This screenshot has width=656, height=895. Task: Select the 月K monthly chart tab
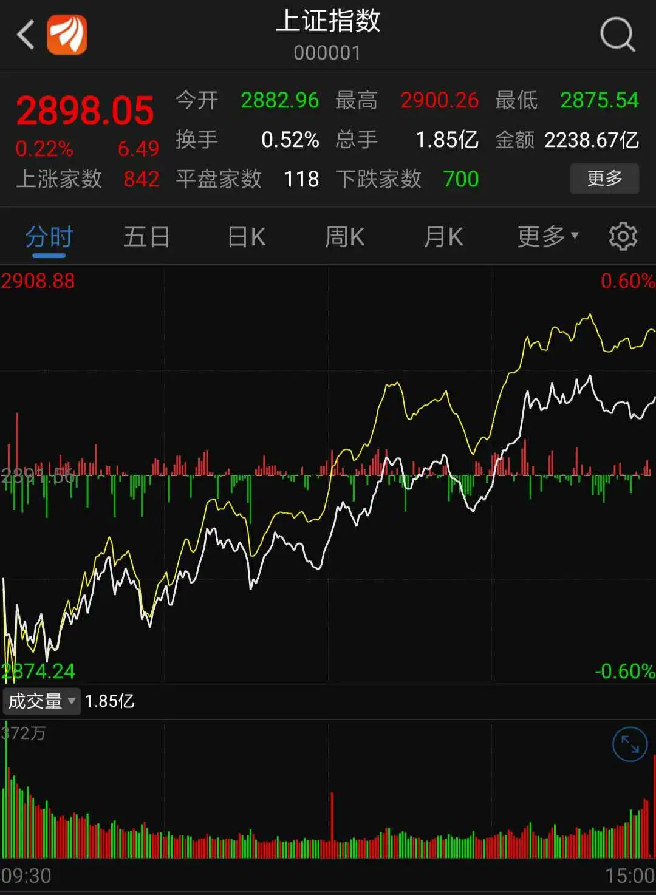pyautogui.click(x=442, y=237)
